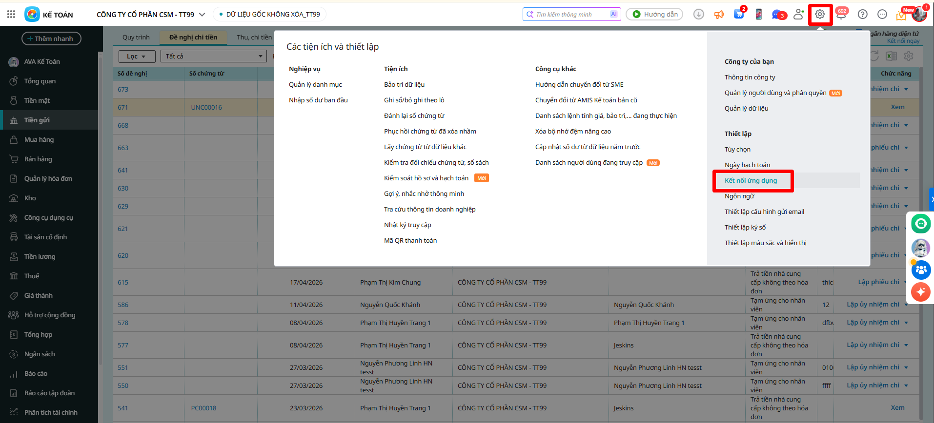Open the app grid launcher icon
The width and height of the screenshot is (934, 423).
tap(11, 15)
